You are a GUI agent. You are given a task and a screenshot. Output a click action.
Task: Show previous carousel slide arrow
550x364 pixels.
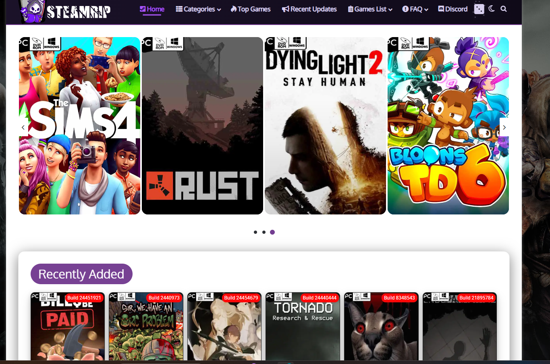(23, 127)
